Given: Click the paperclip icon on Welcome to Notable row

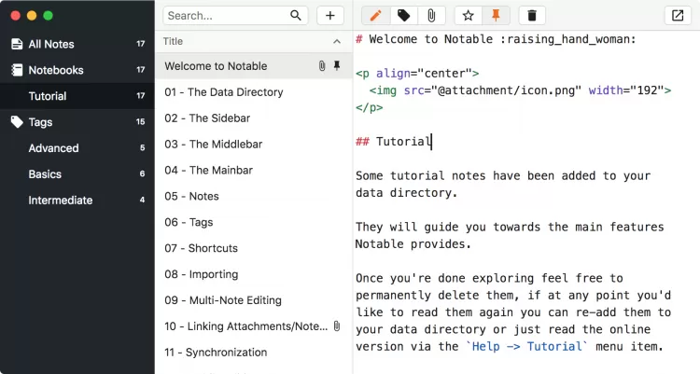Looking at the screenshot, I should click(x=322, y=66).
